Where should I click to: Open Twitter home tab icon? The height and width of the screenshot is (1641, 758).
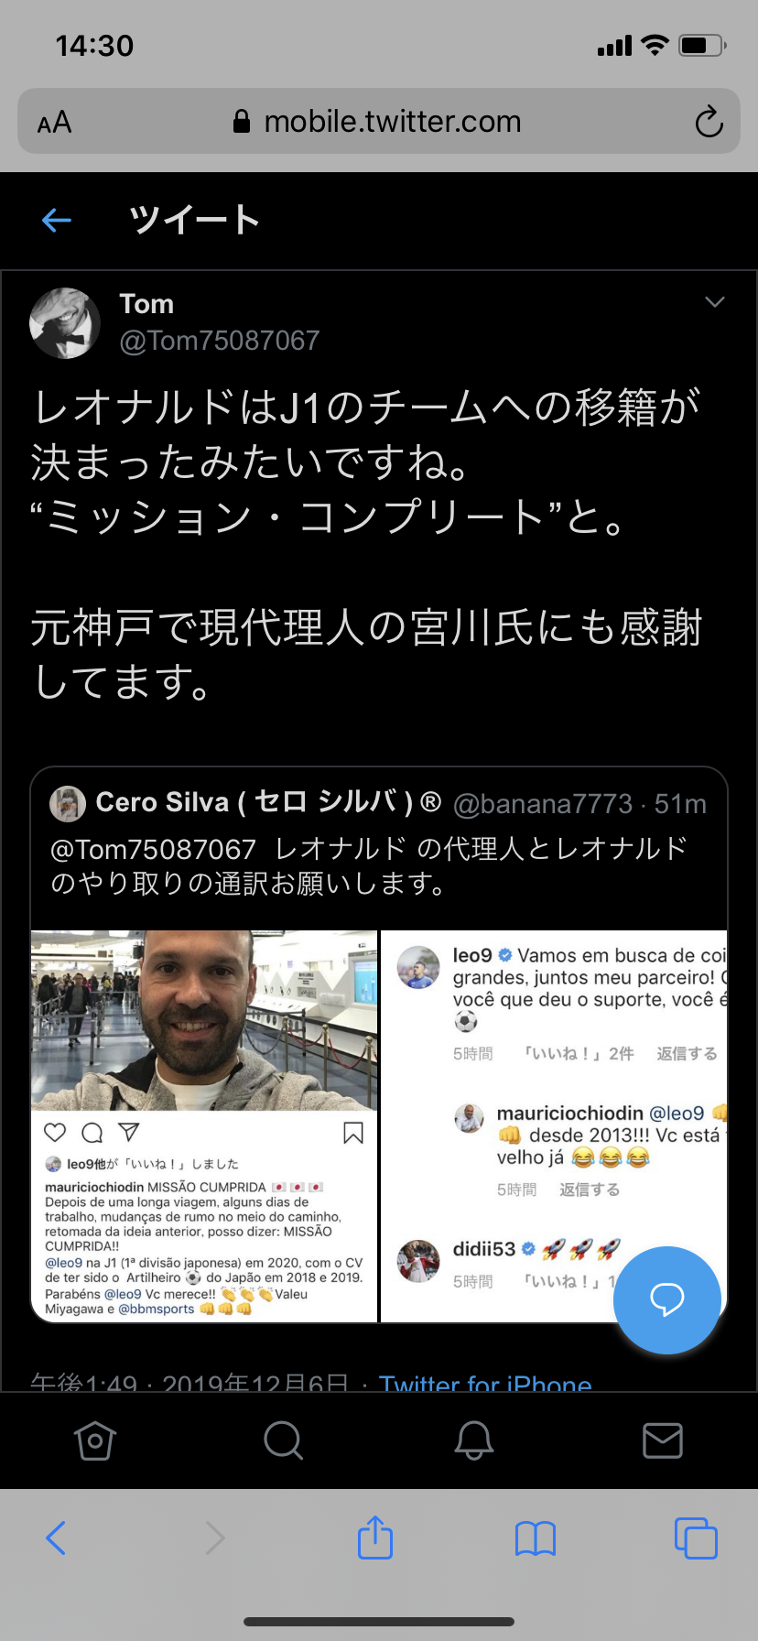coord(95,1440)
